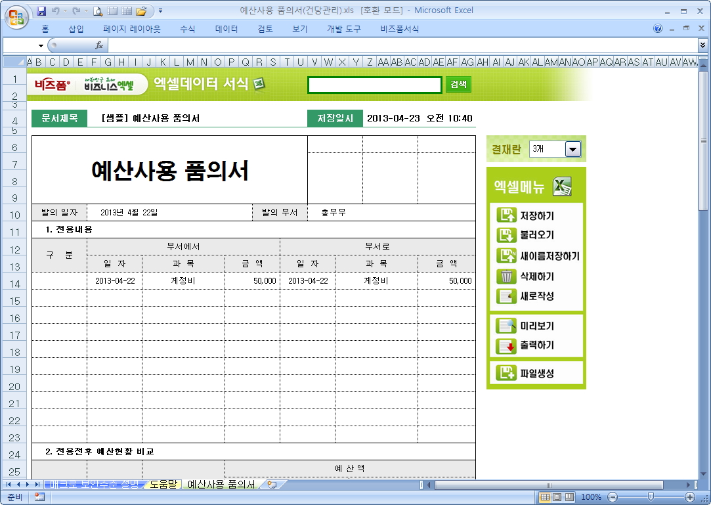This screenshot has width=711, height=505.
Task: Open the 삽입 ribbon tab
Action: pyautogui.click(x=76, y=29)
